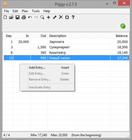This screenshot has width=132, height=140.
Task: Click the 4 / 4 status bar counter
Action: click(7, 135)
